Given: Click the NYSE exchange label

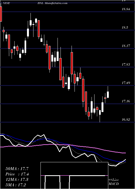Looking at the screenshot, I should [x=6, y=3].
